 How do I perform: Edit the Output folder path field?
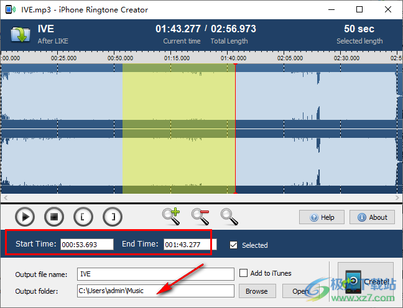coord(155,291)
